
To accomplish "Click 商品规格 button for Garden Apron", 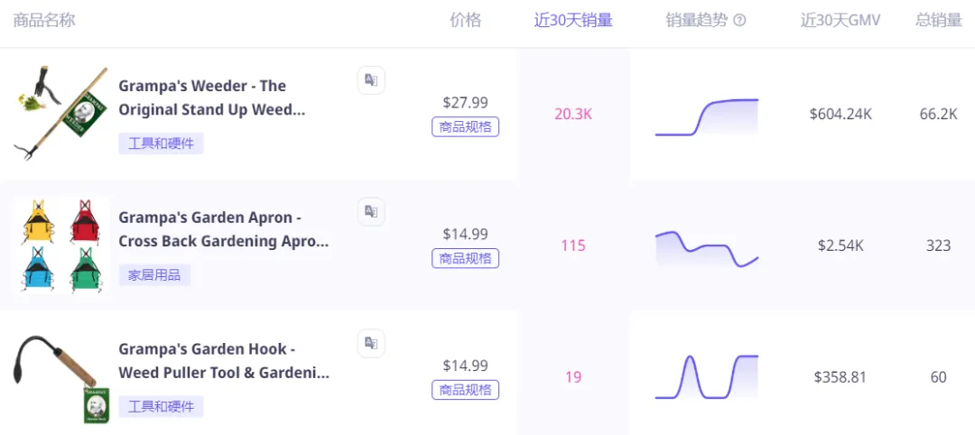I will (466, 258).
